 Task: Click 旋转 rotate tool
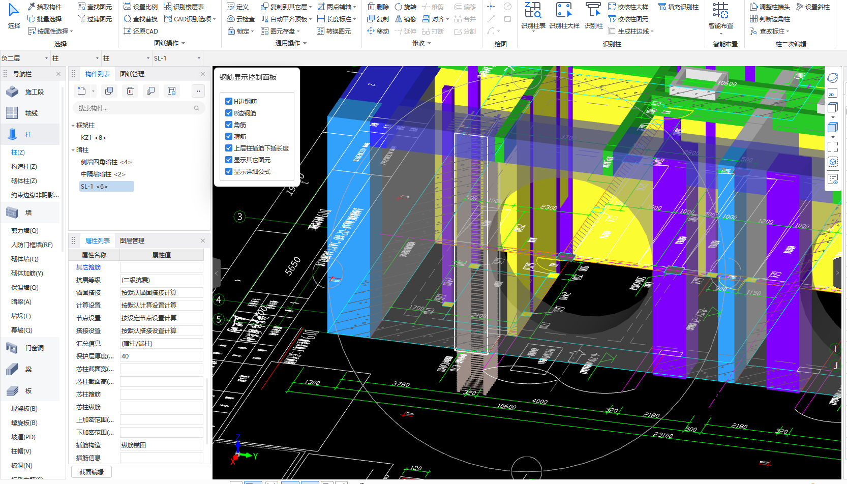coord(405,7)
